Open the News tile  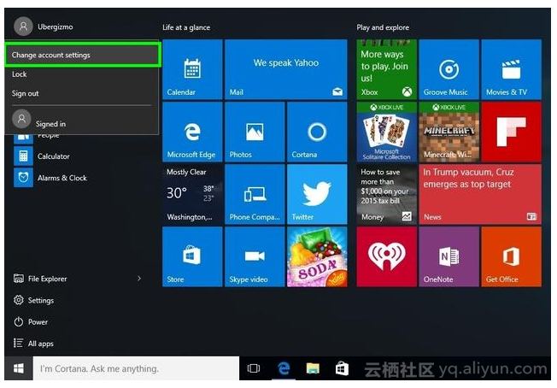point(480,194)
